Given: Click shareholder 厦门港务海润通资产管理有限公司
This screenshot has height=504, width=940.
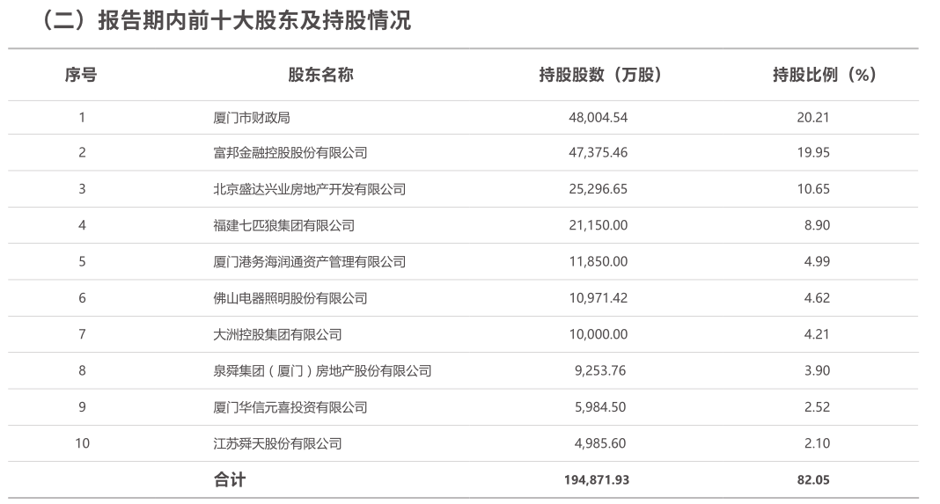Looking at the screenshot, I should [x=309, y=262].
